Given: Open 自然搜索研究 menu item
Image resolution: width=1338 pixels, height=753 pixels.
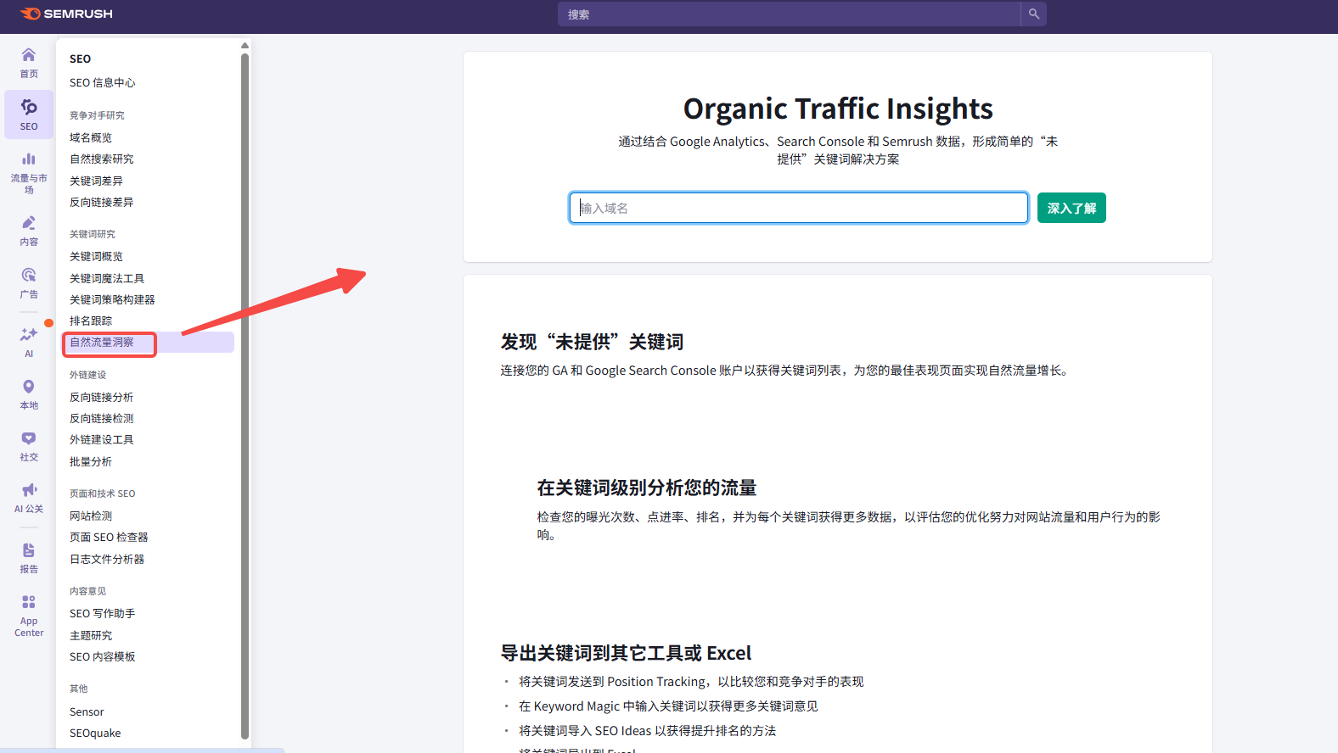Looking at the screenshot, I should point(102,159).
